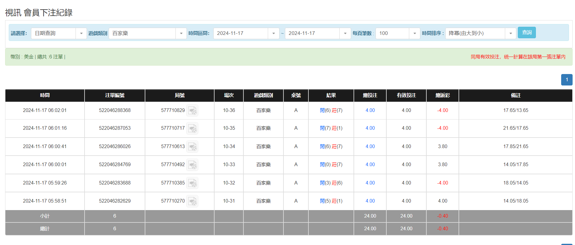Expand the 每頁筆數 100 dropdown
575x245 pixels.
[414, 33]
